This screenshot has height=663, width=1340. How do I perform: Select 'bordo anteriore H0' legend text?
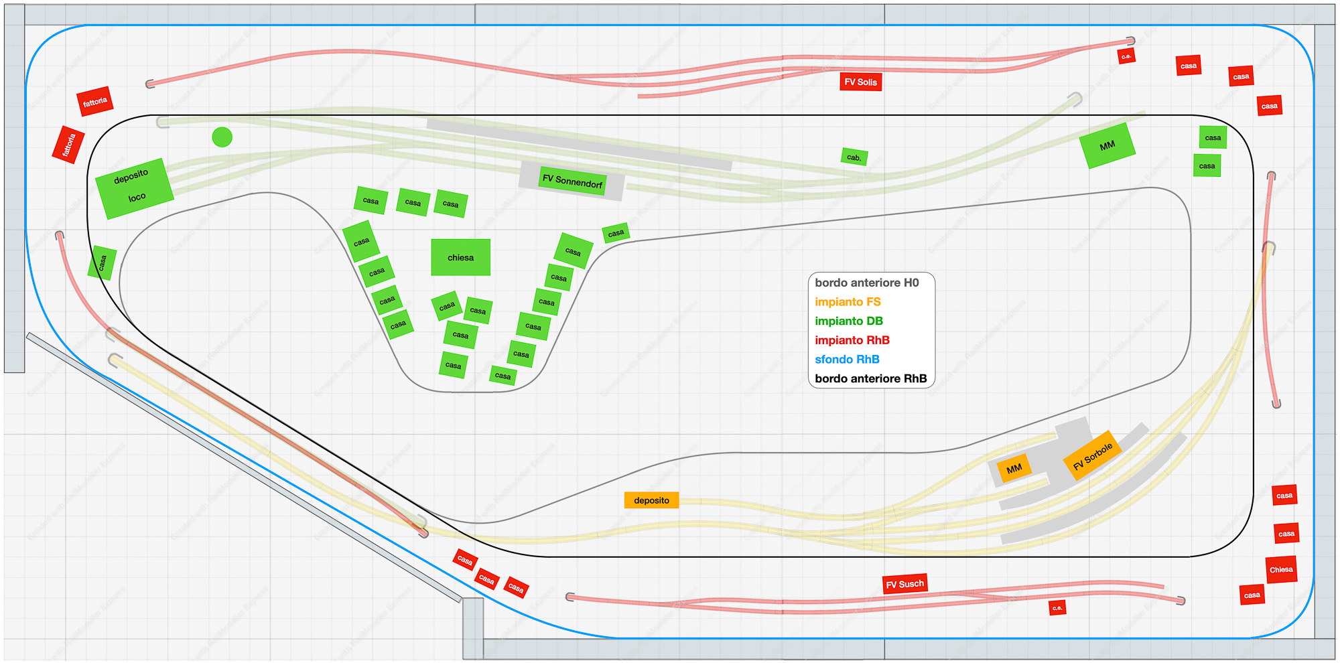pyautogui.click(x=866, y=283)
